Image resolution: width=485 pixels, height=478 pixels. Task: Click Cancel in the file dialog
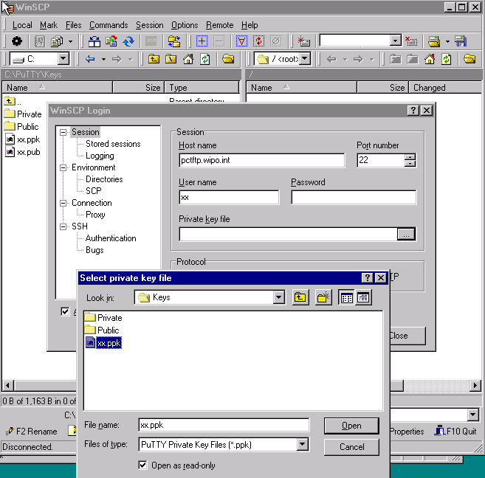click(351, 446)
